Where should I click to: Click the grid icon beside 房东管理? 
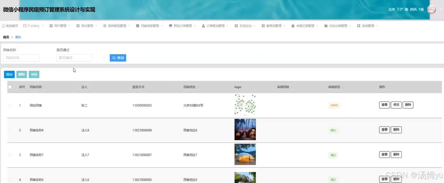pos(78,26)
